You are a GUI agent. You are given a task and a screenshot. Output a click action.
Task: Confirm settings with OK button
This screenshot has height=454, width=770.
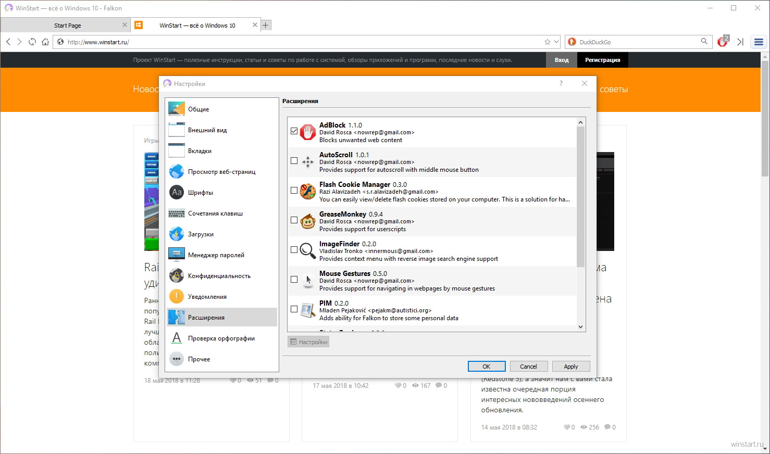(487, 367)
